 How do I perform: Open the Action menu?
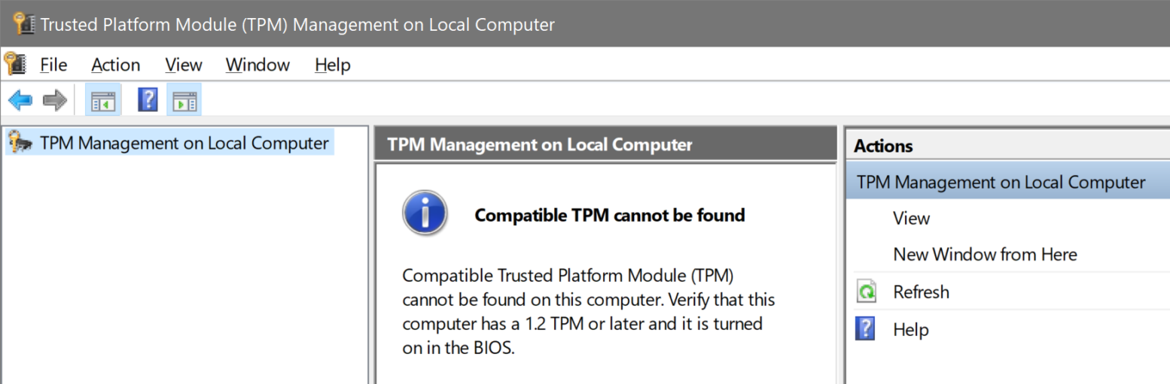click(x=115, y=65)
